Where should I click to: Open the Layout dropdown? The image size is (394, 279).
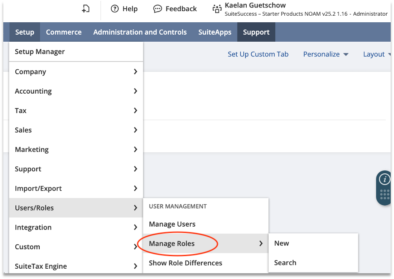(x=377, y=54)
